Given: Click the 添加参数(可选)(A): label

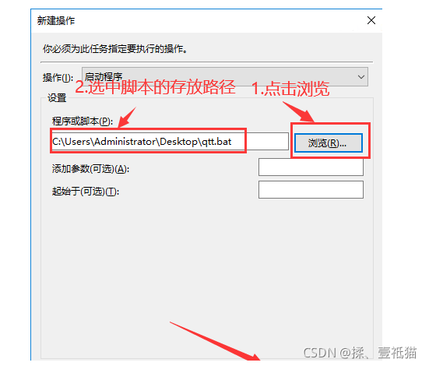Looking at the screenshot, I should (90, 169).
